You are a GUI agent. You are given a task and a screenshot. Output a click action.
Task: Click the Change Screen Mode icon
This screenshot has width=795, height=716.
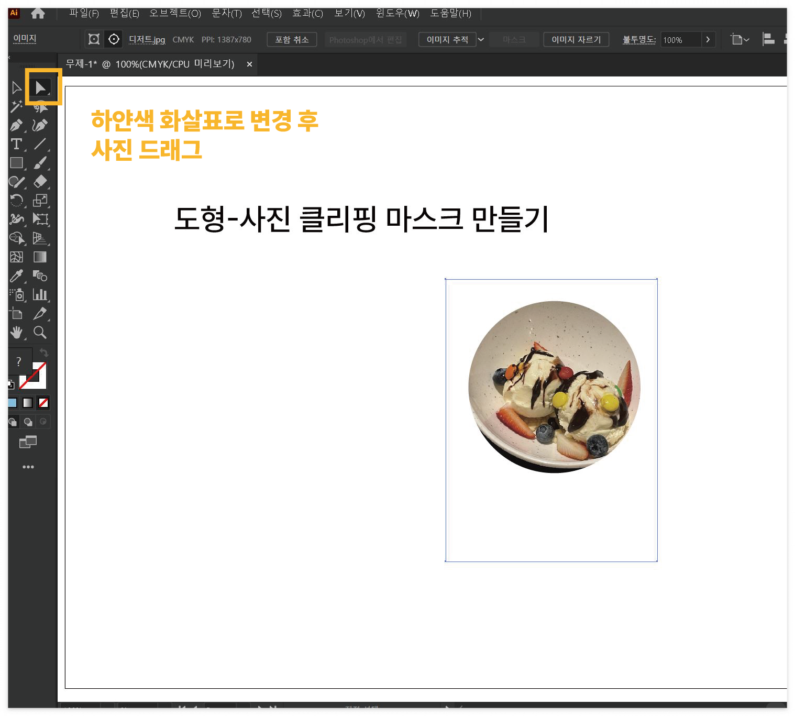click(28, 443)
